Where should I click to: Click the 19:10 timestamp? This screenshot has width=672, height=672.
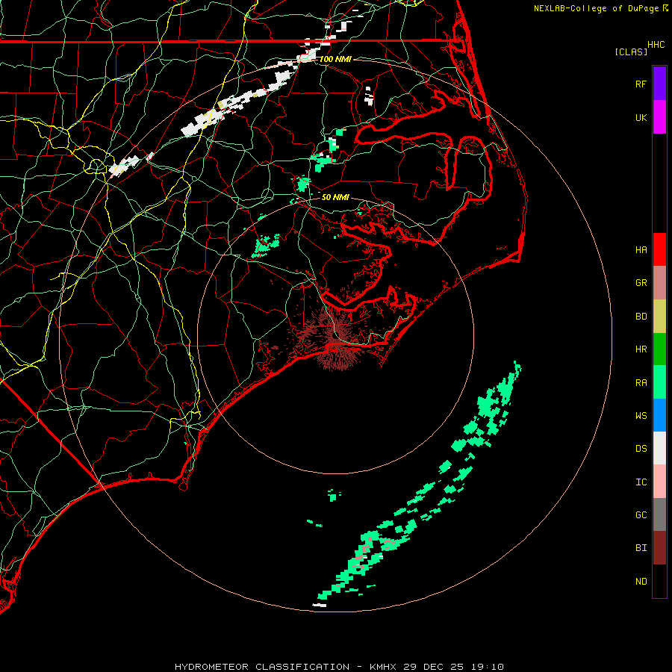tap(487, 667)
